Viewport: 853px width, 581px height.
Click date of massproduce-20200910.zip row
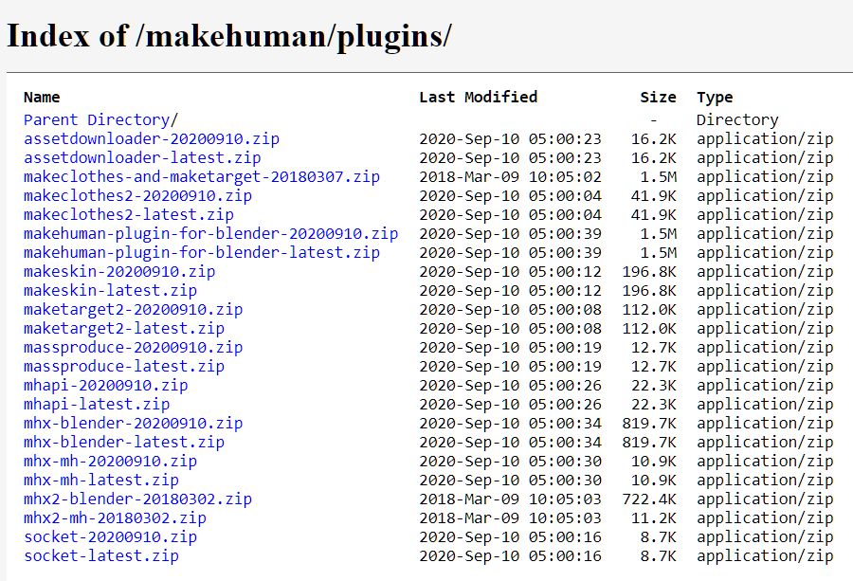coord(510,348)
